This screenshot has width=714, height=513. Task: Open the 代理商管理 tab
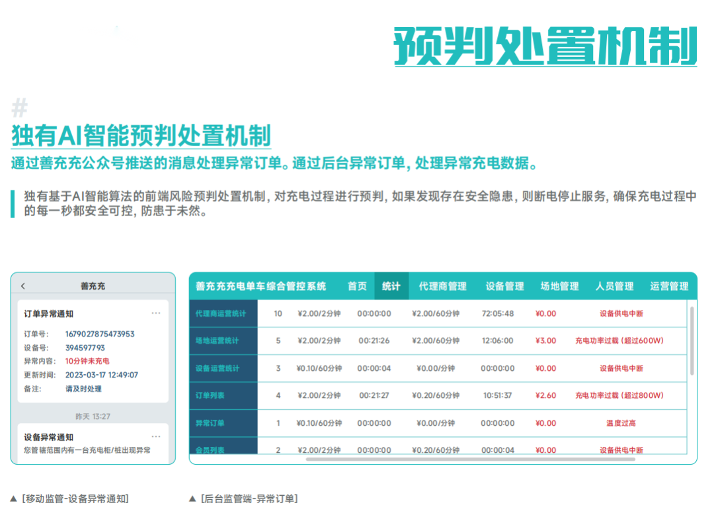coord(442,286)
